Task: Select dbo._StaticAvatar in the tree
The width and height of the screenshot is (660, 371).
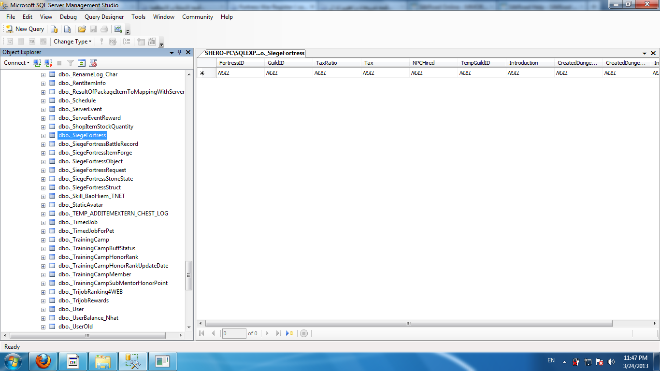Action: click(x=81, y=205)
